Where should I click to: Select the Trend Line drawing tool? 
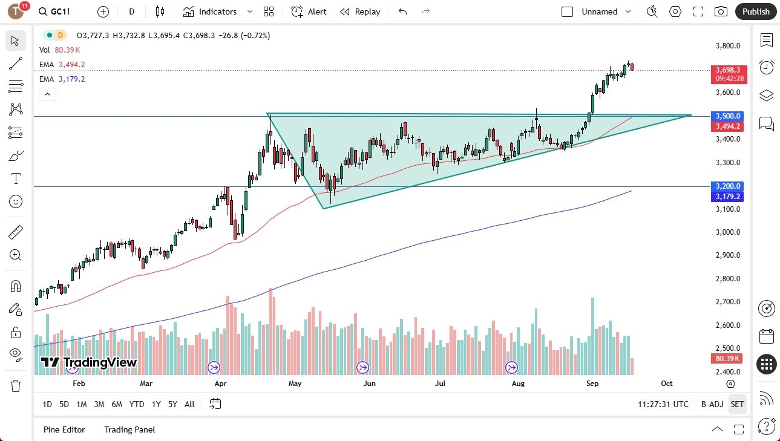(16, 64)
